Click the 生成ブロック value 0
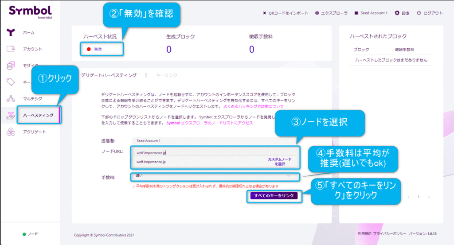This screenshot has width=454, height=245. coord(169,50)
